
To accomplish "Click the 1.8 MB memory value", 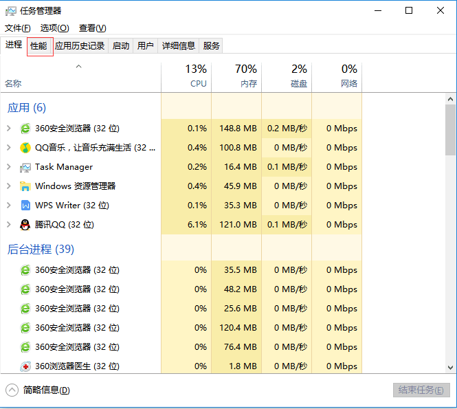I will 243,366.
